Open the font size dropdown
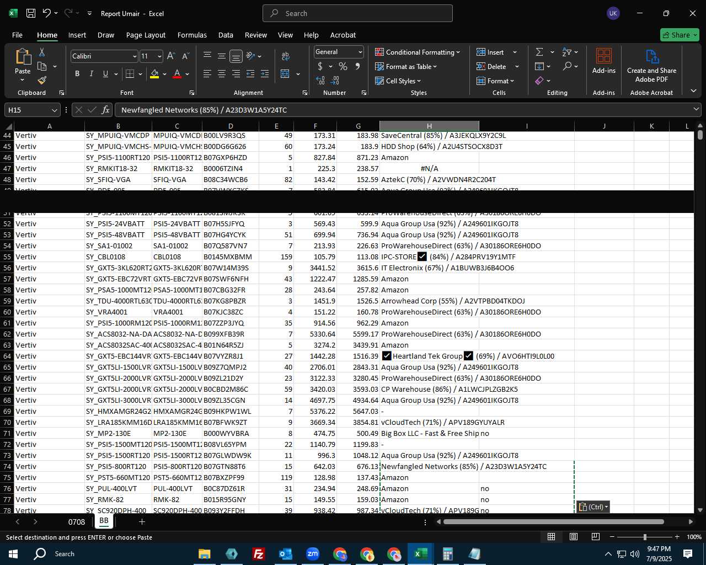Screen dimensions: 706x565 159,56
